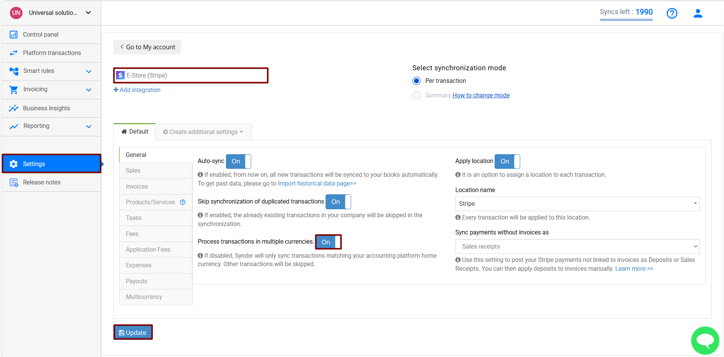Open the Control panel icon in sidebar
Image resolution: width=724 pixels, height=357 pixels.
(x=14, y=34)
